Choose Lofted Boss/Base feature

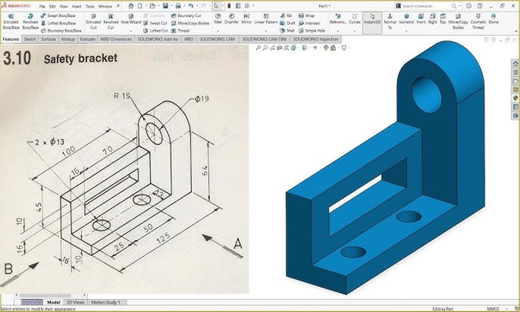(x=58, y=23)
